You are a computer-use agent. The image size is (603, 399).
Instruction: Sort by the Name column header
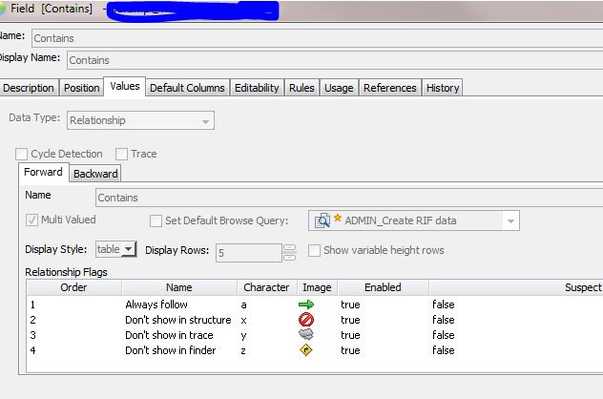coord(179,287)
